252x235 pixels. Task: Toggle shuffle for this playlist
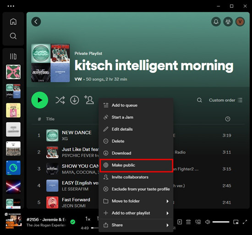(x=60, y=100)
